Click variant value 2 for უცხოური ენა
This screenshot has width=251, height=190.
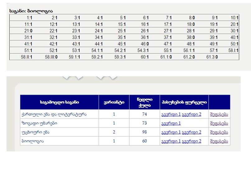coord(114,132)
